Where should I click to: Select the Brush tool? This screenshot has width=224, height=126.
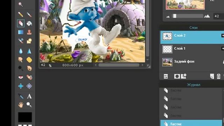pyautogui.click(x=29, y=15)
